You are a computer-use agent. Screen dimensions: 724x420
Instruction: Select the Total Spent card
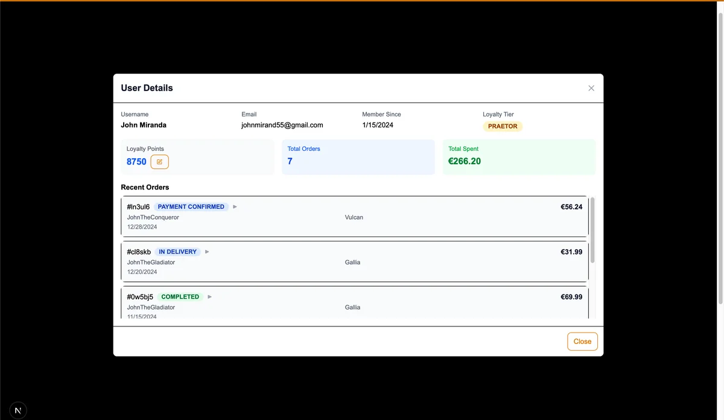[x=519, y=157]
